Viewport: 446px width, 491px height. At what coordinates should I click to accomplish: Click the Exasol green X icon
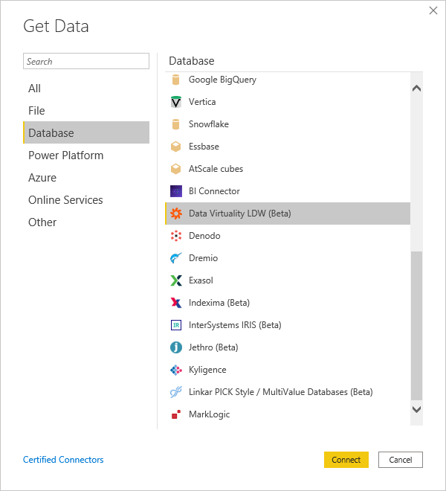click(x=176, y=280)
